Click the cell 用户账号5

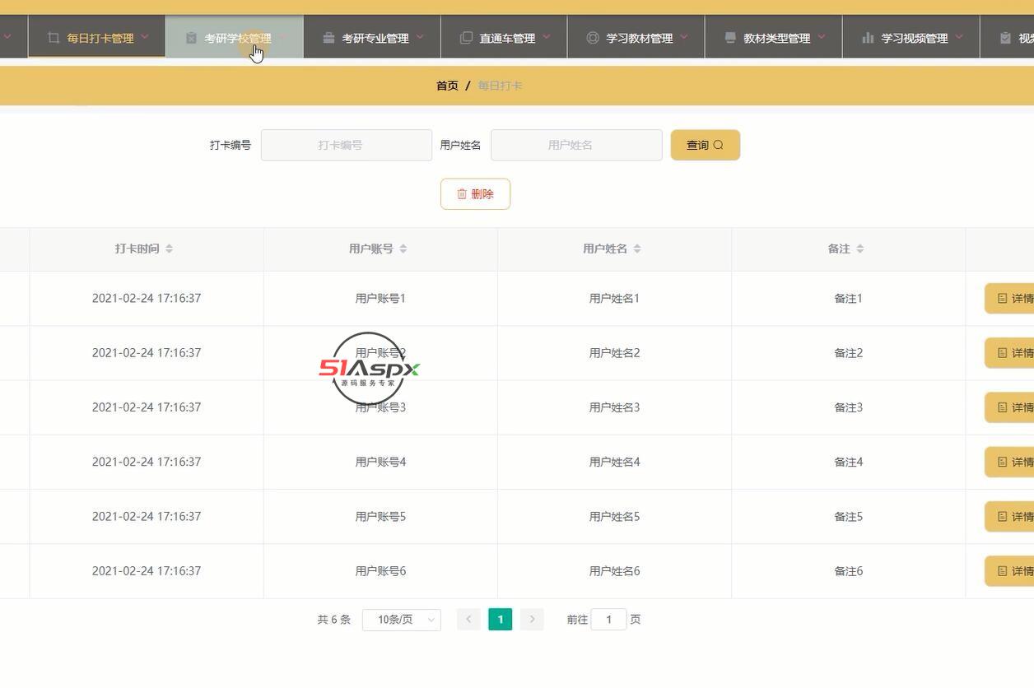tap(380, 517)
